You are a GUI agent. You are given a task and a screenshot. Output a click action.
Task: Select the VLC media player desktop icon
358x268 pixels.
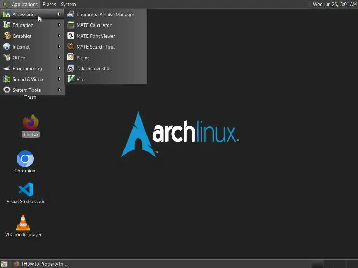pyautogui.click(x=23, y=223)
